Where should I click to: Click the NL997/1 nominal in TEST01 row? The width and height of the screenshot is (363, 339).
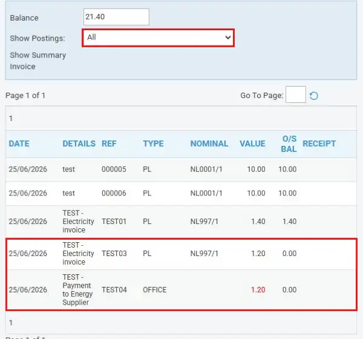point(204,222)
